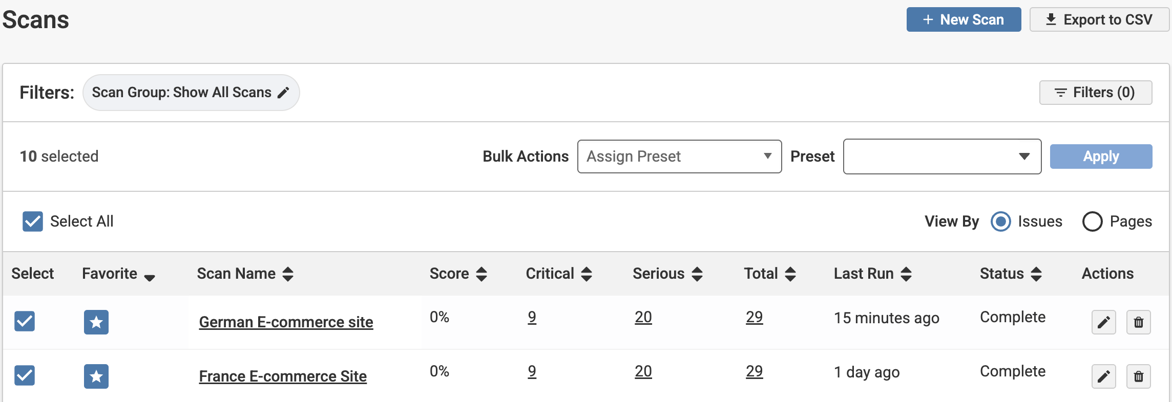Edit the France E-commerce Site scan

tap(1103, 376)
